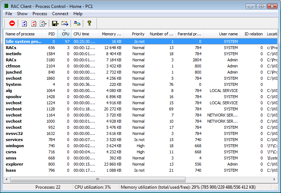This screenshot has height=193, width=281.
Task: Click the auto-refresh interval icon
Action: pos(42,23)
